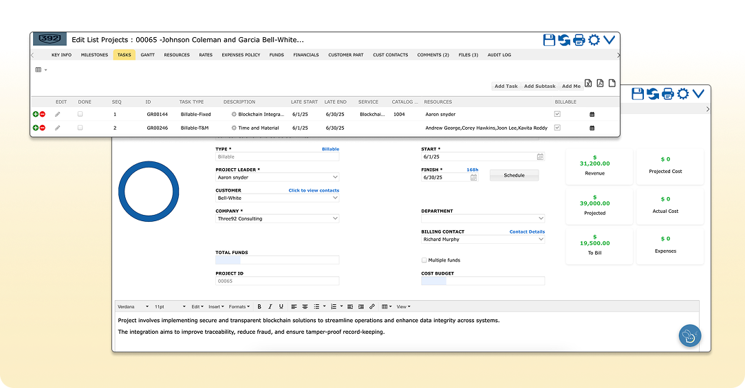745x388 pixels.
Task: Open Verdana font family dropdown
Action: point(133,307)
